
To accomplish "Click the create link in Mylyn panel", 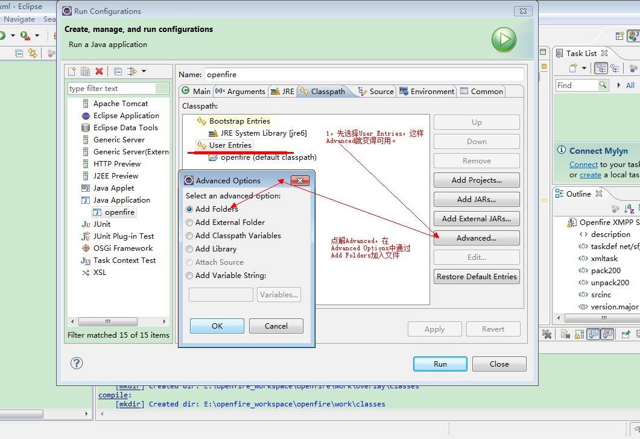I will point(590,175).
